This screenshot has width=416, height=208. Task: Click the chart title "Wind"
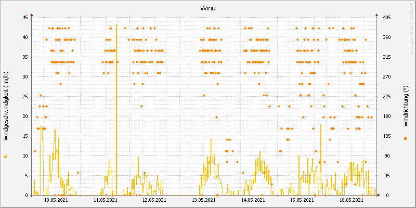coord(207,8)
